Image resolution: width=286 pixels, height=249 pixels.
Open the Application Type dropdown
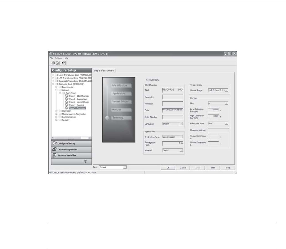[181, 137]
